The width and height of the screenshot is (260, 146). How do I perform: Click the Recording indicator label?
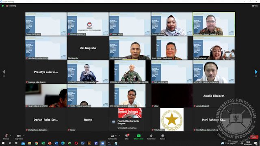pos(11,6)
